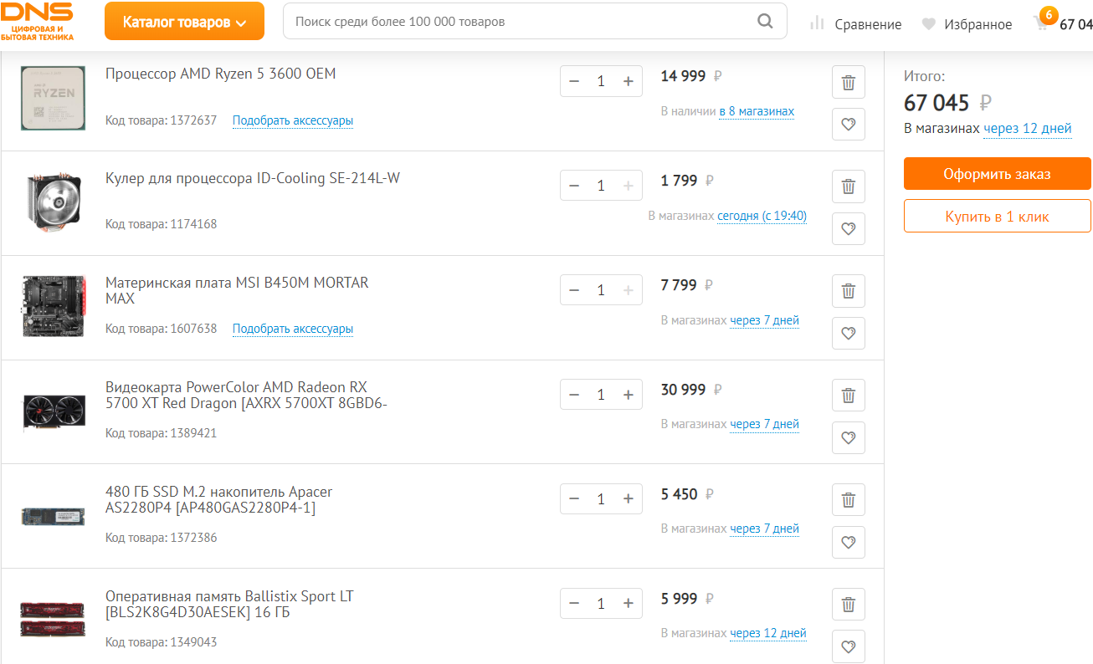Decrease quantity of Ballistix Sport LT memory

(x=574, y=604)
